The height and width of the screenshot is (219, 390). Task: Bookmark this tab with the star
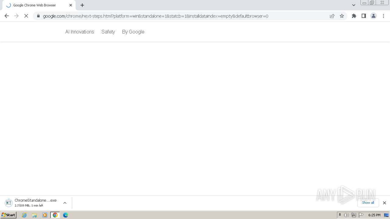342,16
